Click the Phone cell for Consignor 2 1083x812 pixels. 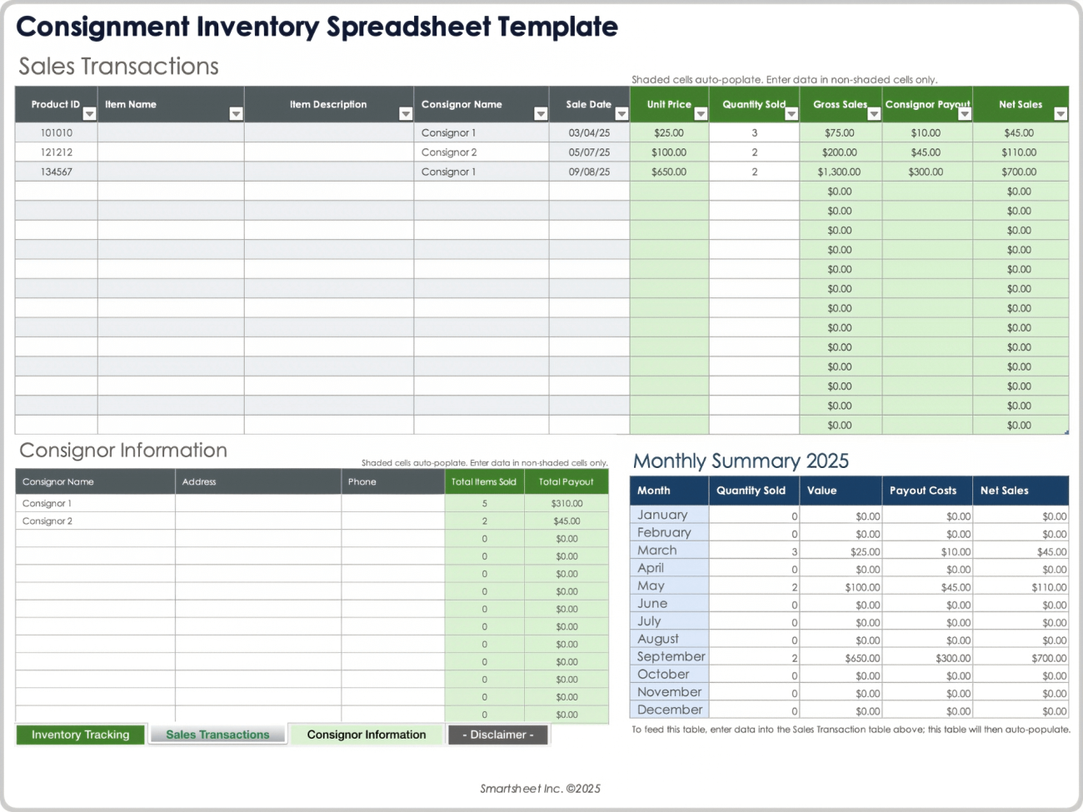(x=392, y=521)
